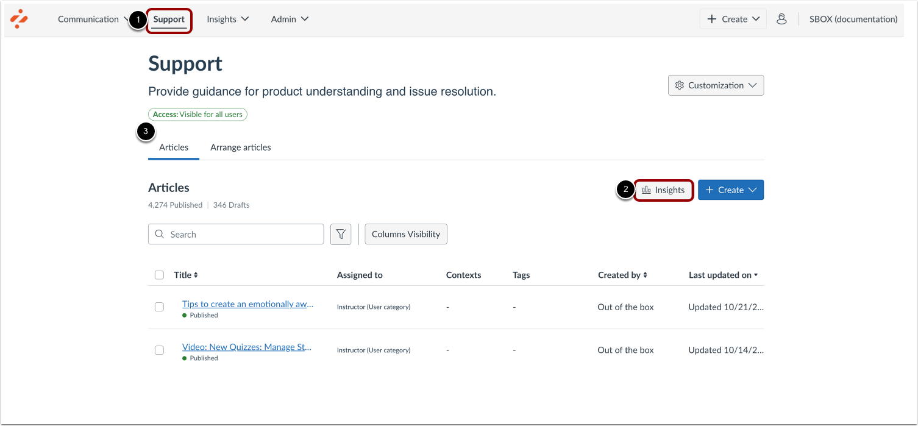Click the Customization gear button
Screen dimensions: 918x426
(x=716, y=85)
